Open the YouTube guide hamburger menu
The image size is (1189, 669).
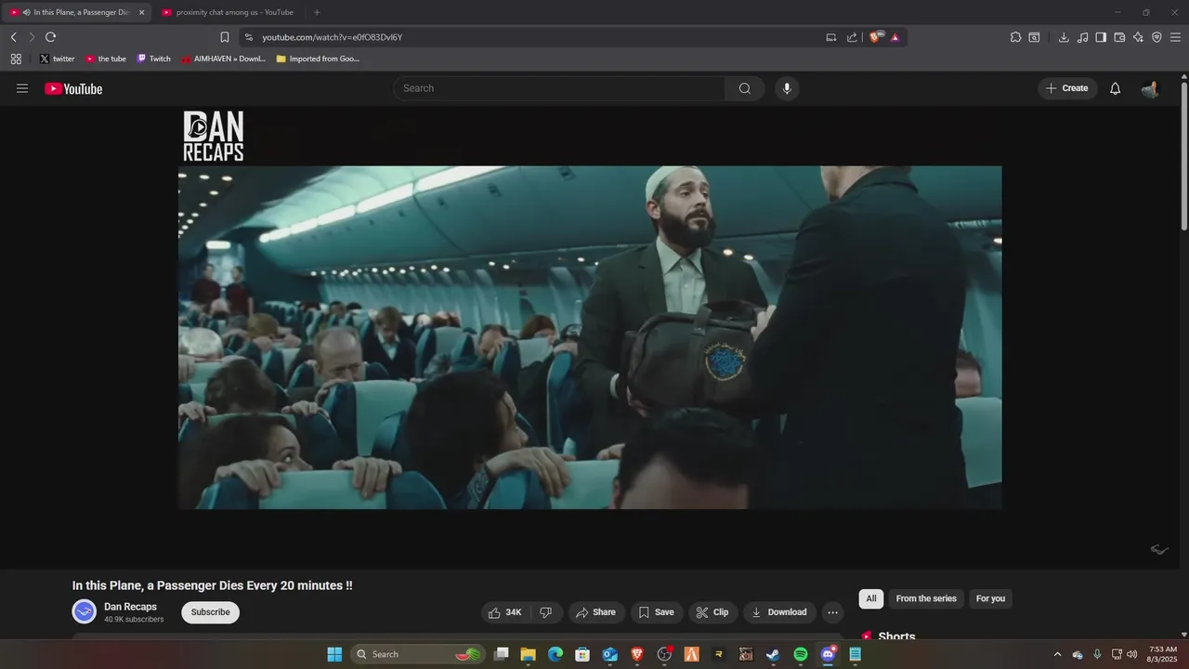(22, 88)
